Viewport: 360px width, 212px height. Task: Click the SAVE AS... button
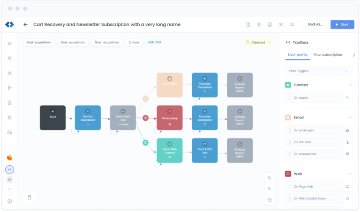coord(315,25)
